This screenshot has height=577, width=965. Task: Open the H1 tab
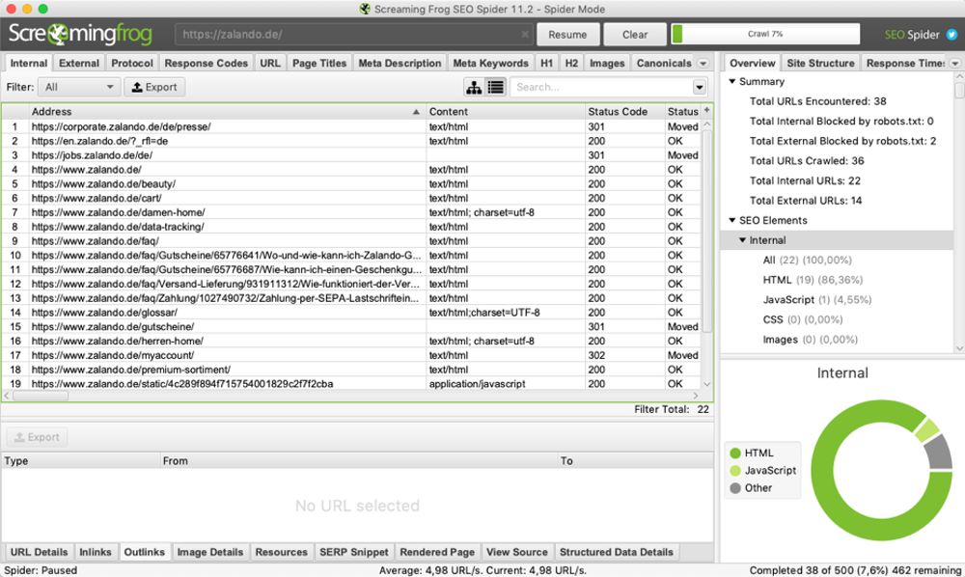point(546,64)
